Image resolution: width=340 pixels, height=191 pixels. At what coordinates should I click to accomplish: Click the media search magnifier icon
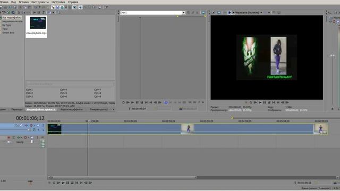click(58, 13)
